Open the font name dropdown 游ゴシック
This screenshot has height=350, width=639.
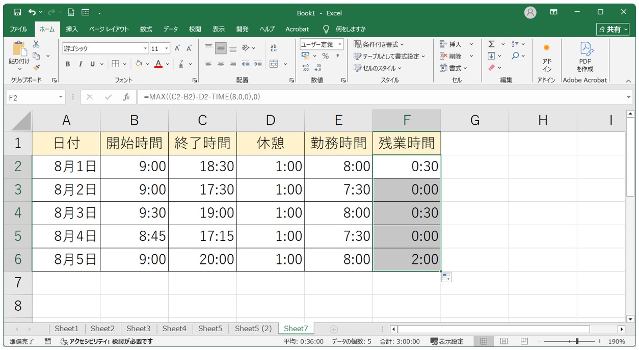pyautogui.click(x=145, y=49)
